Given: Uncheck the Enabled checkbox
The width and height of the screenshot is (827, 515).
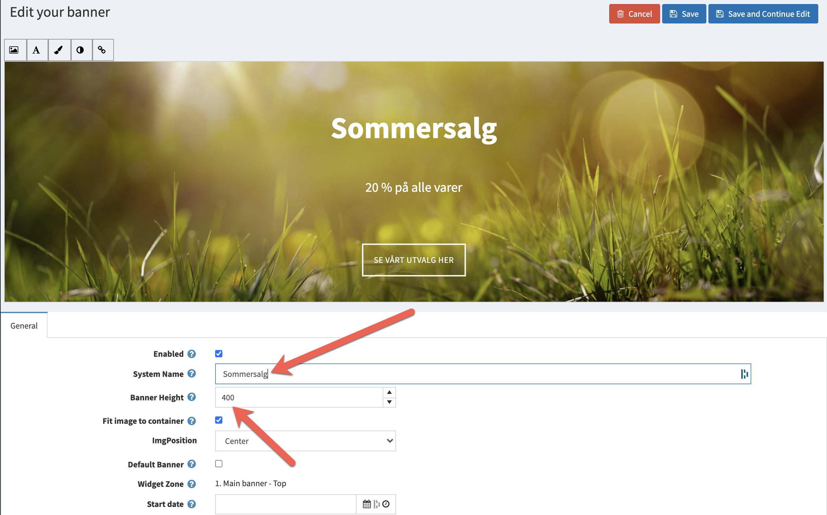Looking at the screenshot, I should pyautogui.click(x=219, y=354).
